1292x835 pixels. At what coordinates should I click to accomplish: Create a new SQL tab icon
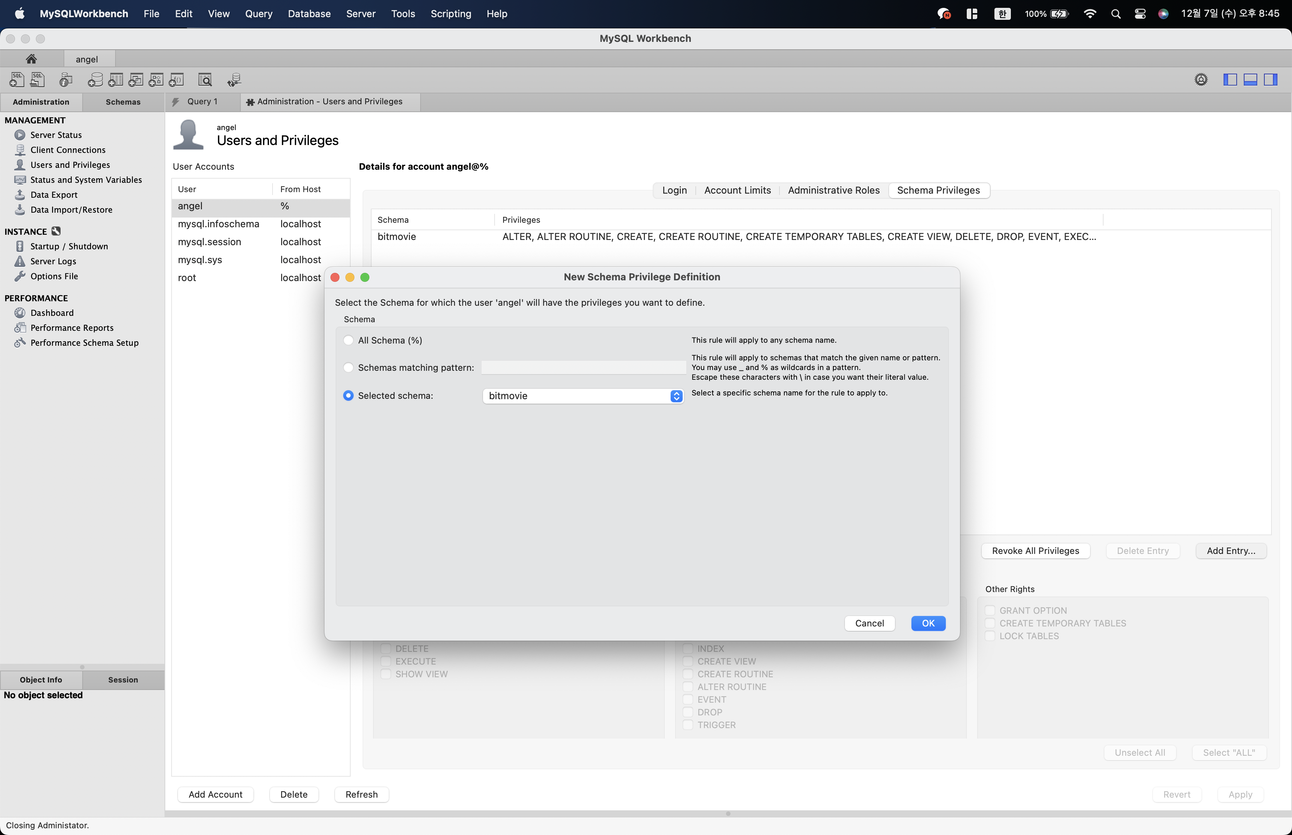[17, 80]
